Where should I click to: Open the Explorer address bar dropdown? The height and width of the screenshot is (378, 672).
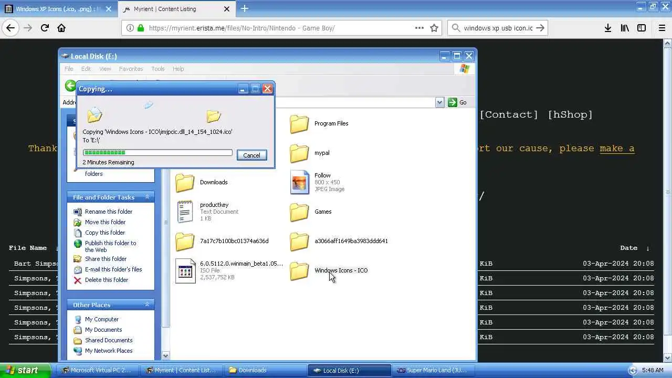pyautogui.click(x=440, y=102)
